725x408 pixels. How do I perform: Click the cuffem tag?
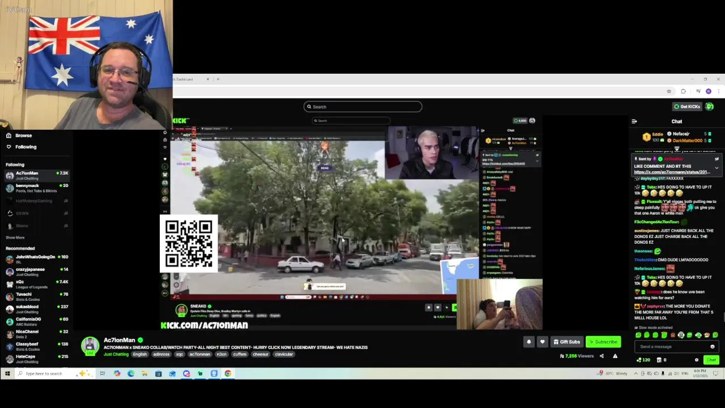[x=240, y=354]
